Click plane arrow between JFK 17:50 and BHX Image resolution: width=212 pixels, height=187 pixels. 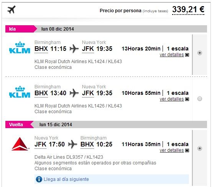click(x=72, y=144)
